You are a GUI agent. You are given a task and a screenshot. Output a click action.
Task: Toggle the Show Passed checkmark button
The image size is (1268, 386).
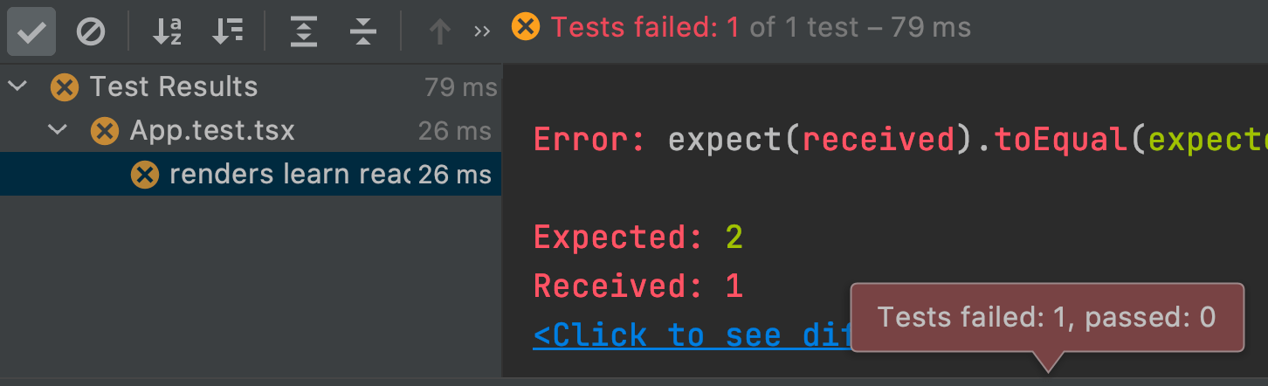31,31
